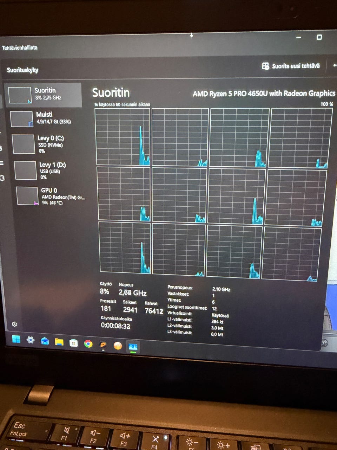Image resolution: width=337 pixels, height=450 pixels.
Task: Click the Kahvat value 76412
Action: point(154,311)
